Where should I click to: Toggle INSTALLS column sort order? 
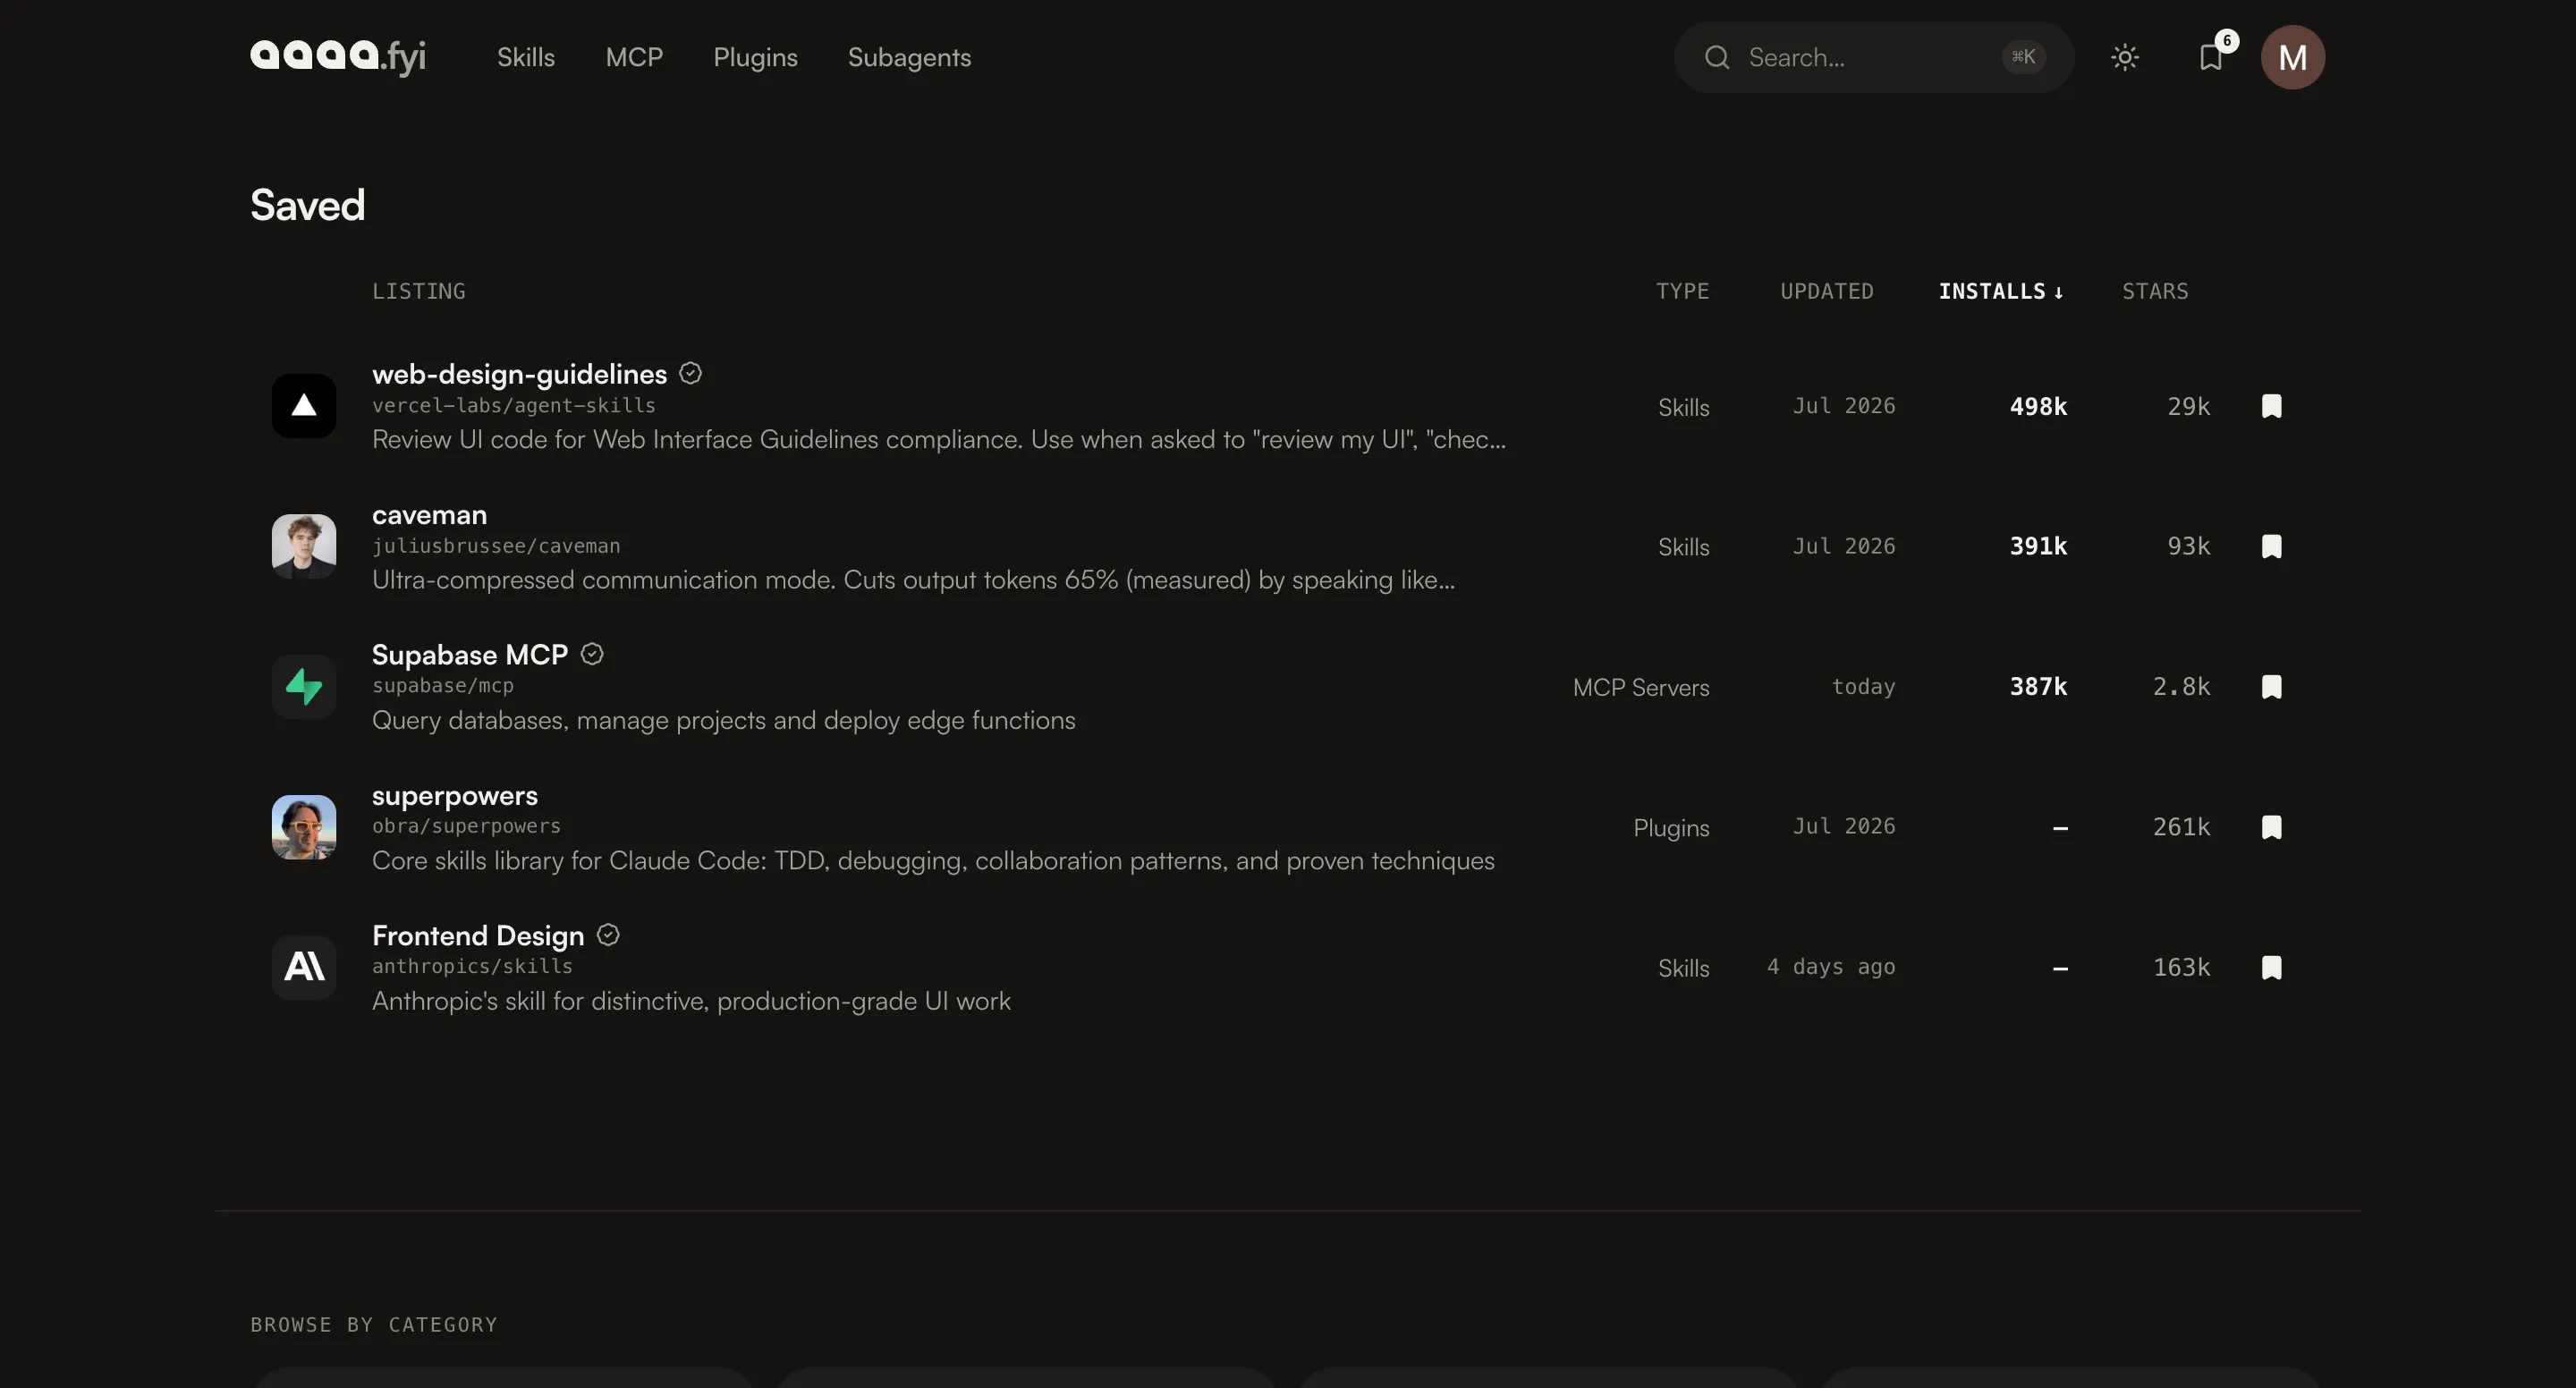tap(2001, 291)
